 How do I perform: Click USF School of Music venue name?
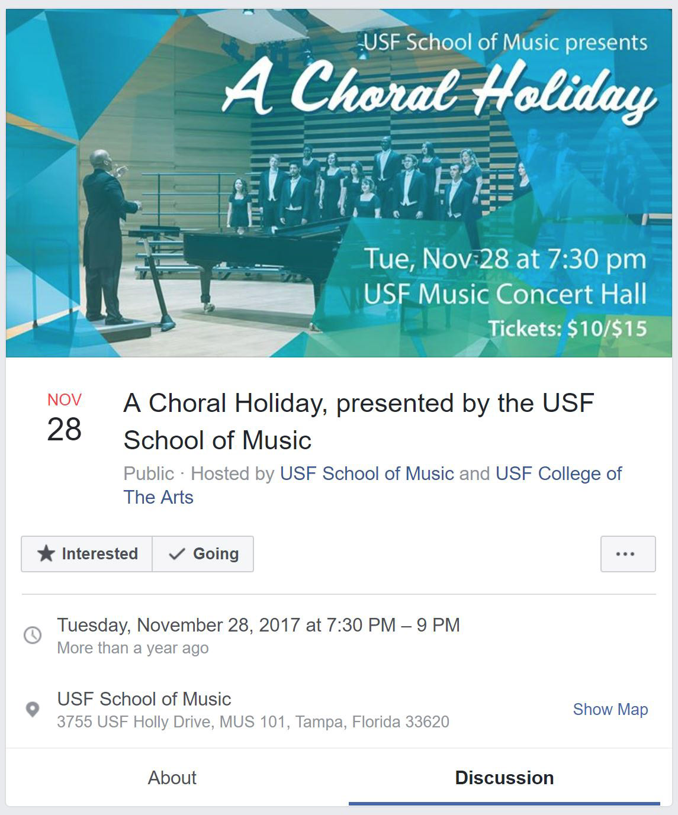[x=144, y=699]
